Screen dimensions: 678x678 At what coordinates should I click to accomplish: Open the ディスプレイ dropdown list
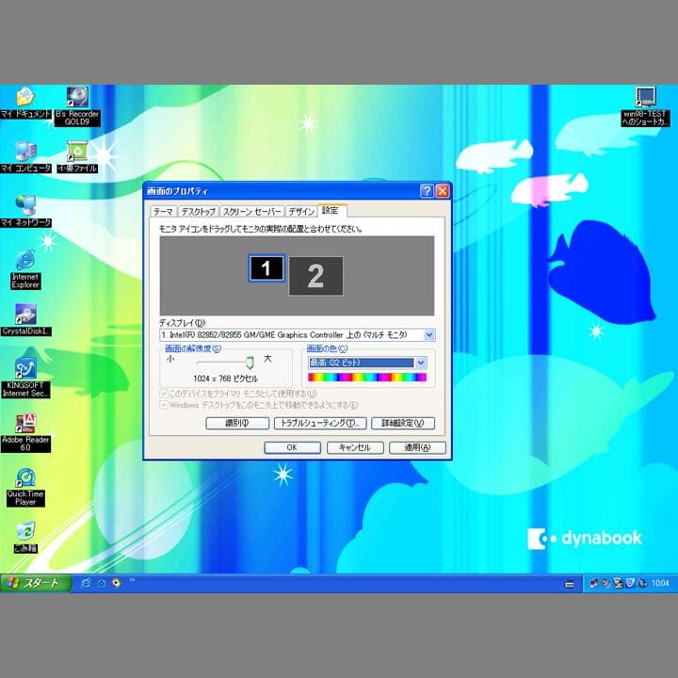click(x=429, y=335)
